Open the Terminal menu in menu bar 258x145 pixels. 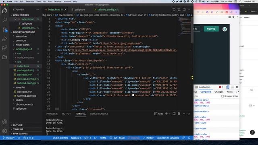[x=58, y=2]
